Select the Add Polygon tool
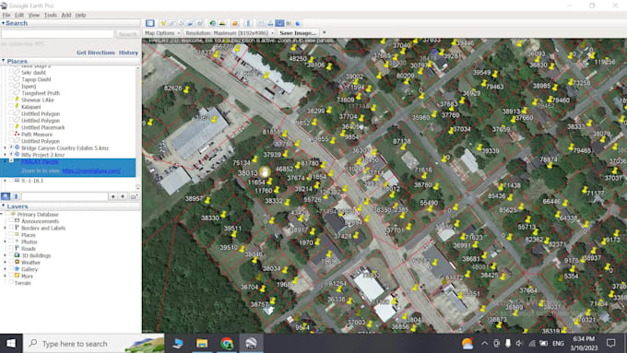627x353 pixels. pyautogui.click(x=172, y=23)
